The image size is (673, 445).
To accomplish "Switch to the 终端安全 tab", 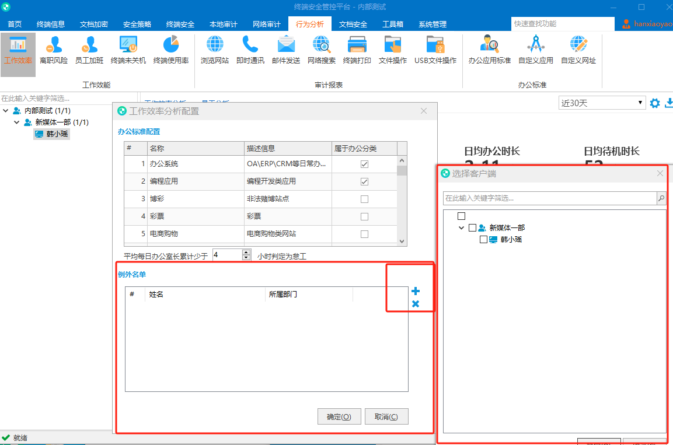I will pos(180,24).
